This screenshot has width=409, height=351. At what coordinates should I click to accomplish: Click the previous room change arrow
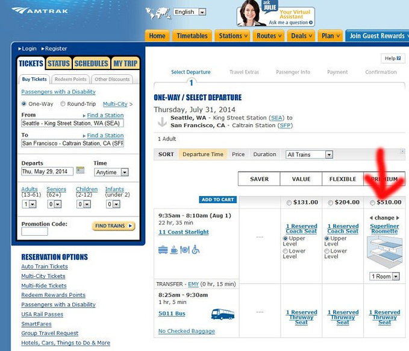pyautogui.click(x=371, y=218)
